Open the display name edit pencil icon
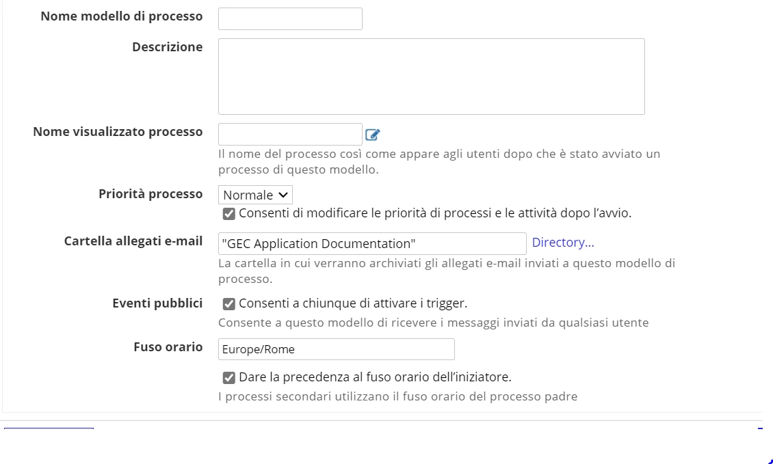773x464 pixels. pyautogui.click(x=373, y=135)
